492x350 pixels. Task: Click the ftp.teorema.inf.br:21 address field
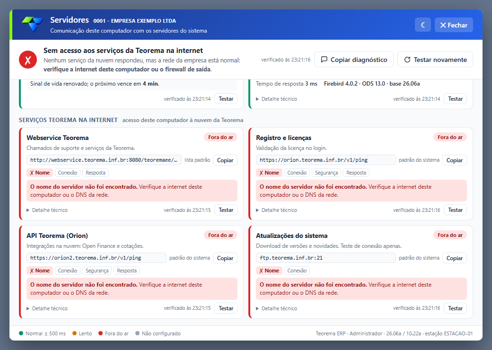click(x=325, y=258)
